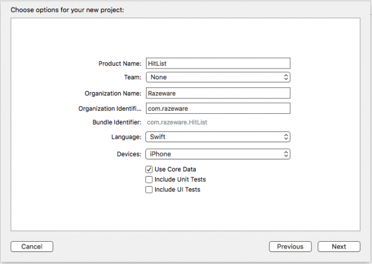Proceed by clicking the Next button
372x264 pixels.
[339, 246]
